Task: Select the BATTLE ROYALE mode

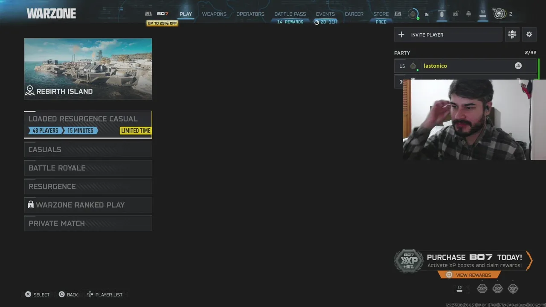Action: pos(88,168)
